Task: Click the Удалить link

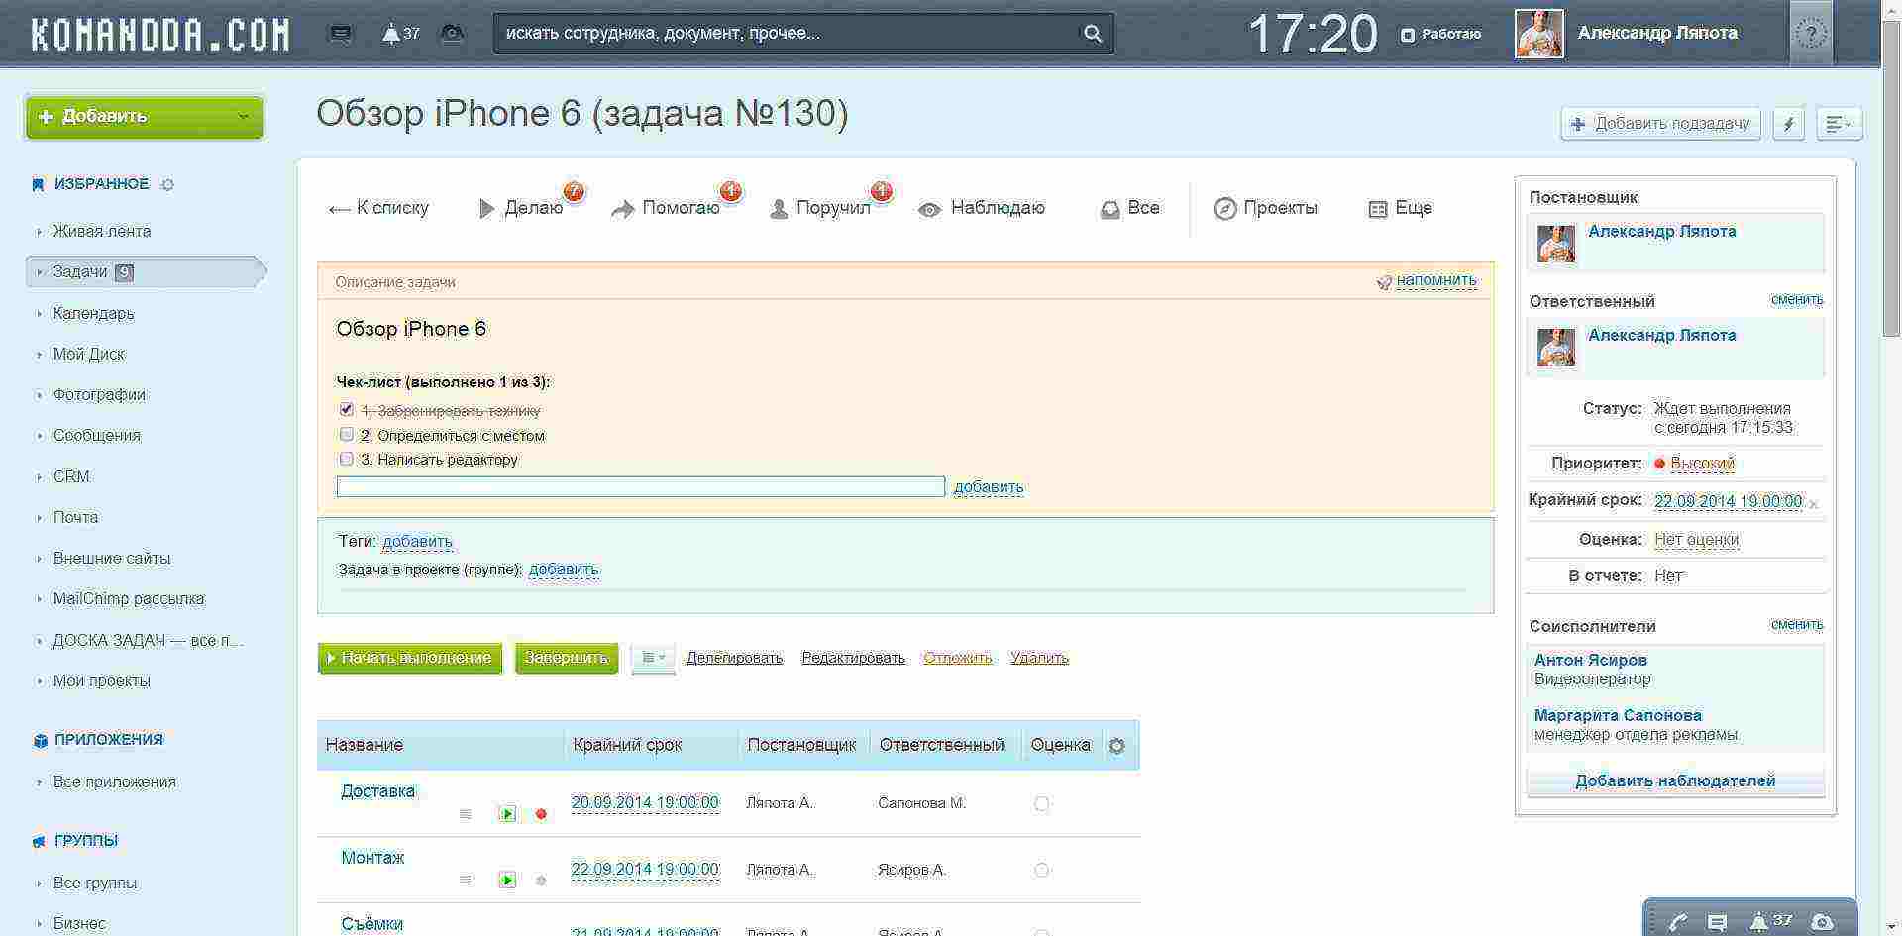Action: coord(1039,658)
